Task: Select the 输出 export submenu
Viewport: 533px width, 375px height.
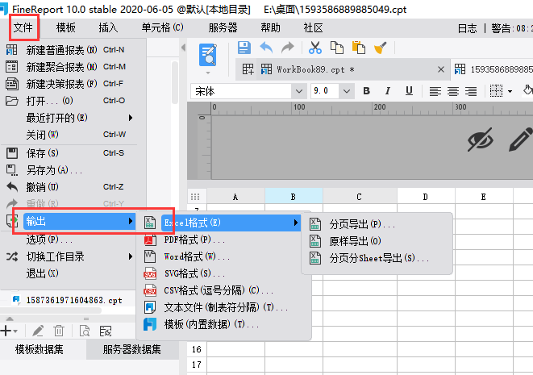Action: [80, 221]
